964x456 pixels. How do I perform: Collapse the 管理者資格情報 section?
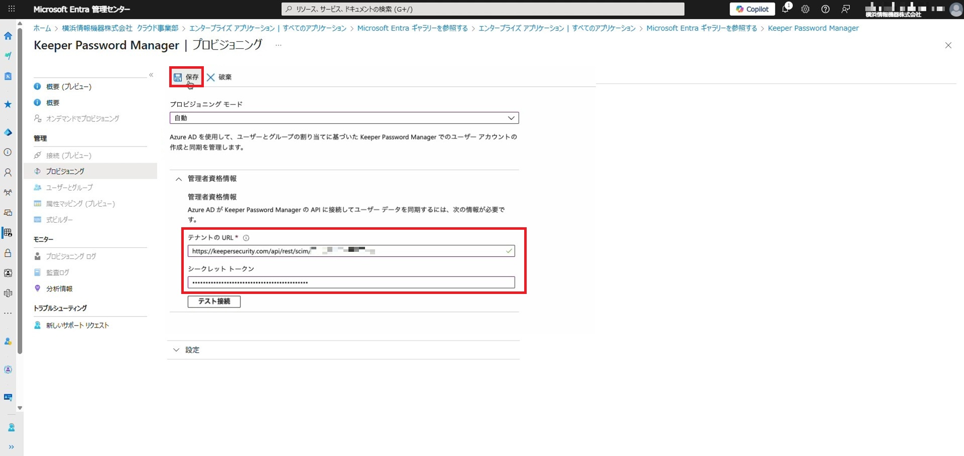click(179, 179)
